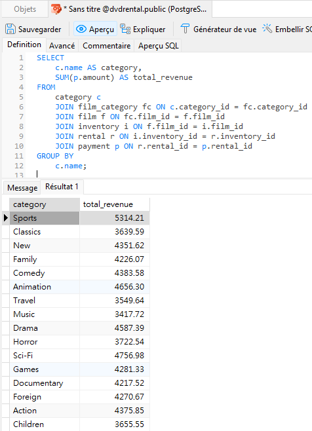Click revenue value 4351.62
Image resolution: width=312 pixels, height=431 pixels.
(x=129, y=246)
